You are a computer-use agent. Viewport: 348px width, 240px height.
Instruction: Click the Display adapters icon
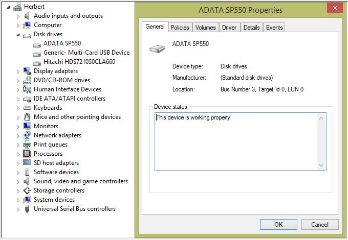(x=27, y=71)
